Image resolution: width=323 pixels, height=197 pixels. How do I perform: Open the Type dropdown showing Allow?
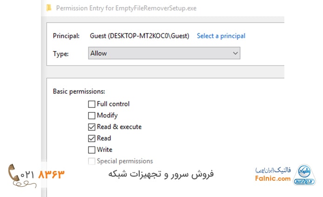[164, 53]
